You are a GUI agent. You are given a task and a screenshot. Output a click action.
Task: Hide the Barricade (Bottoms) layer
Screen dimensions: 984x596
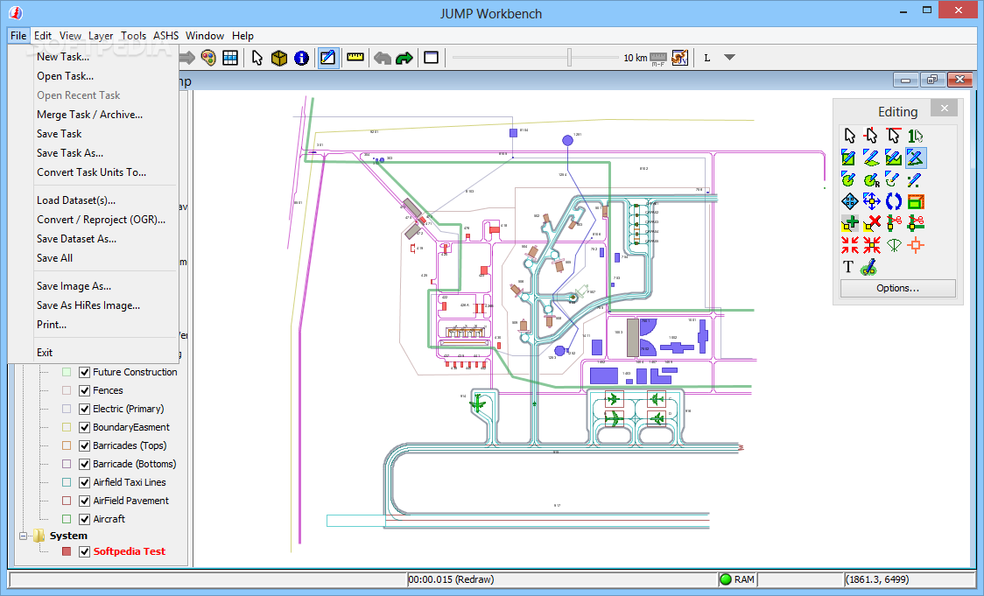tap(85, 464)
